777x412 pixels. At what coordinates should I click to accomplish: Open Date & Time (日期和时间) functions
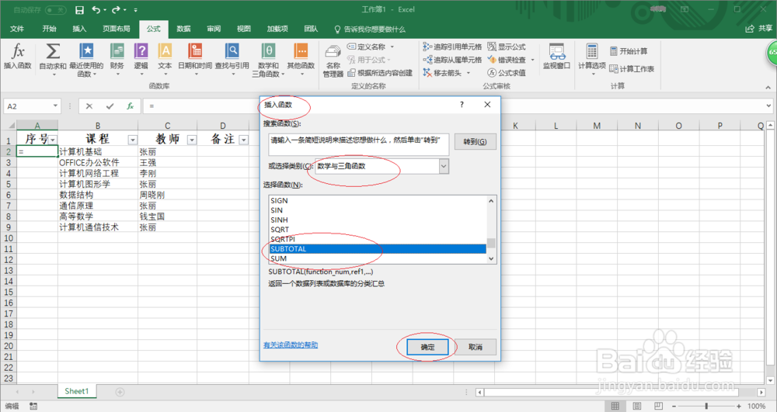click(195, 58)
